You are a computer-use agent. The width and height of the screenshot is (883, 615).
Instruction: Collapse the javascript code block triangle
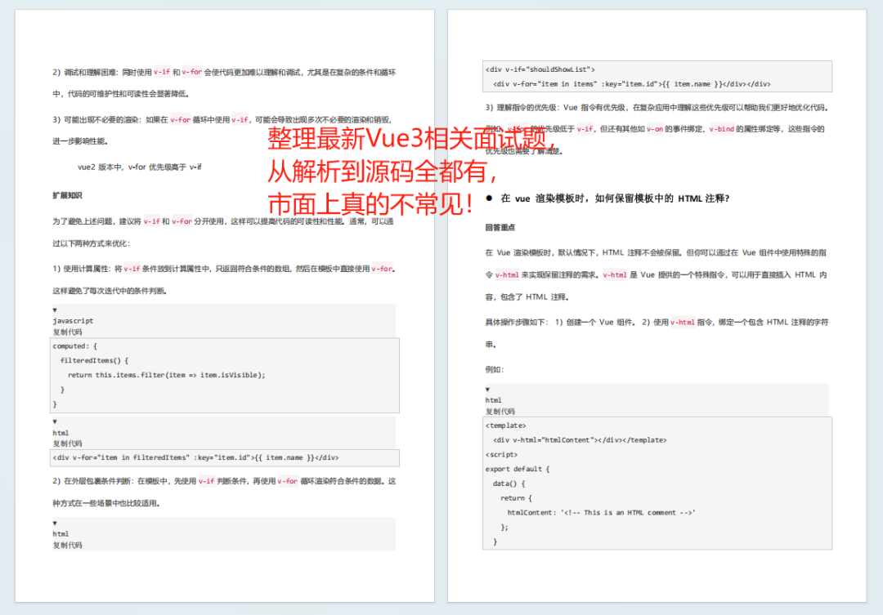(55, 310)
